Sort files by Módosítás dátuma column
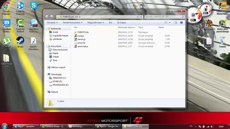 pos(126,27)
